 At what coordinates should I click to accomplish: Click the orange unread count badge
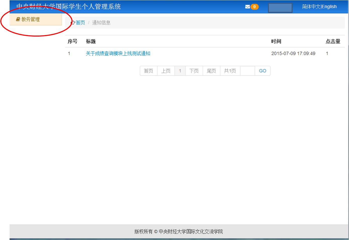click(x=255, y=7)
